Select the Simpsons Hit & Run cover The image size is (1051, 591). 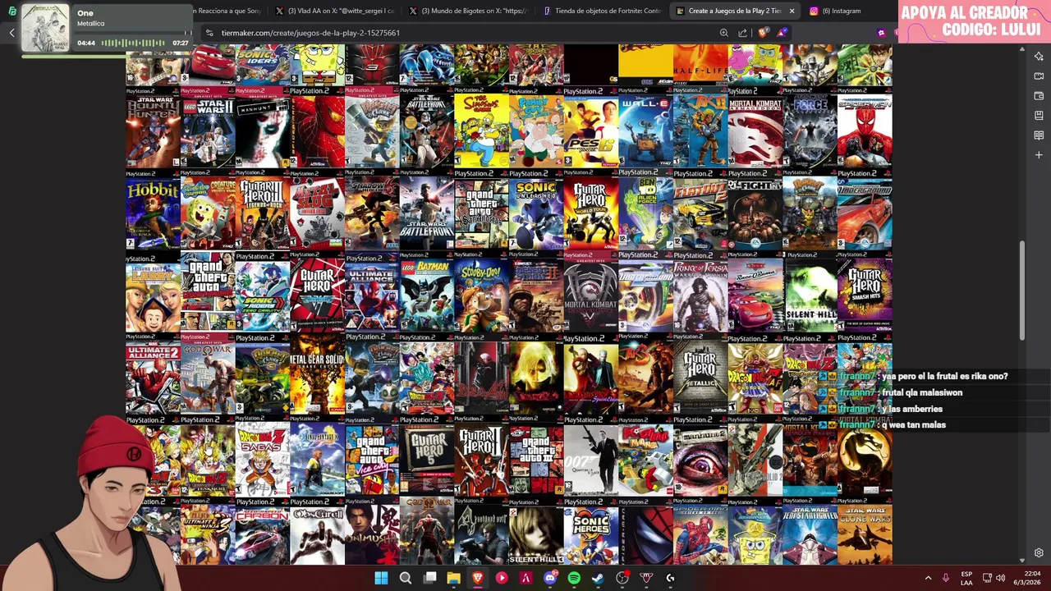[481, 127]
